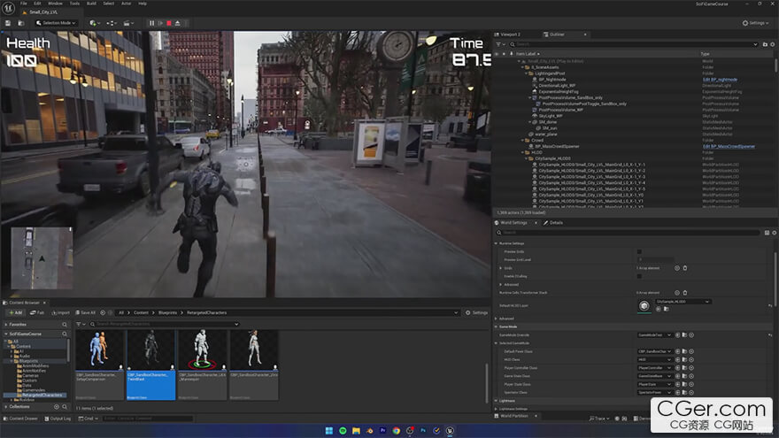Expand the GameMode Override dropdown
Image resolution: width=779 pixels, height=438 pixels.
tap(656, 335)
